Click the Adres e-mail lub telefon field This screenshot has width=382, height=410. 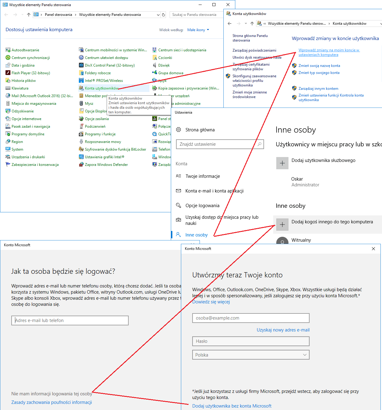click(x=70, y=320)
